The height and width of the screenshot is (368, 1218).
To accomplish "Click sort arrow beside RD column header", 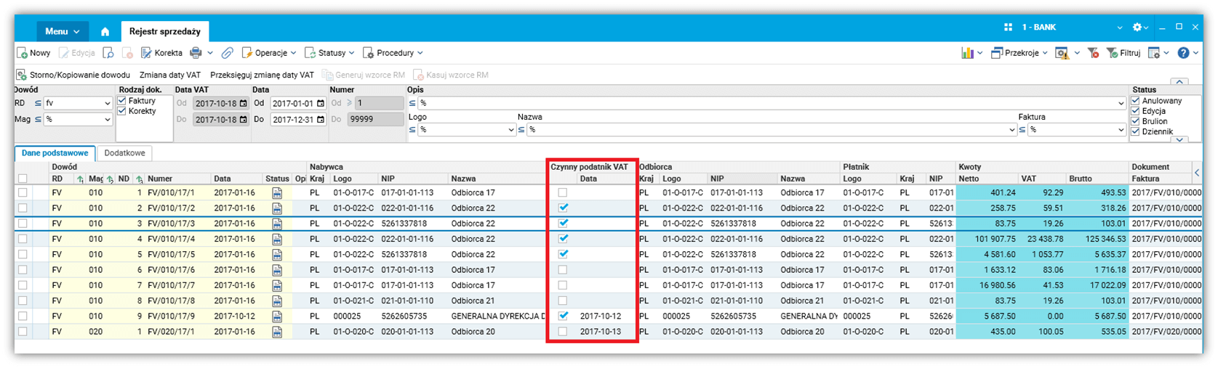I will pos(81,179).
